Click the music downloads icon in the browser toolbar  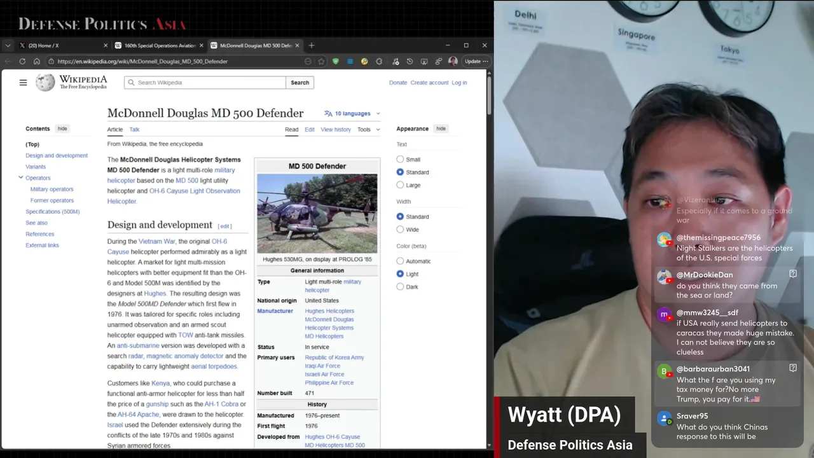[x=395, y=62]
